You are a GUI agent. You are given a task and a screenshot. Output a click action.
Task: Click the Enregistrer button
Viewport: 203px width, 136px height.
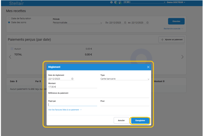[140, 120]
